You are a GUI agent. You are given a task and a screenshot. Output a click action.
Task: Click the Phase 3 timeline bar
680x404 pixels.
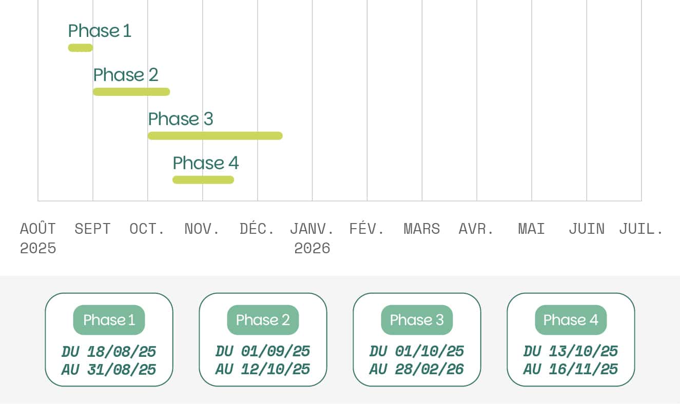215,136
